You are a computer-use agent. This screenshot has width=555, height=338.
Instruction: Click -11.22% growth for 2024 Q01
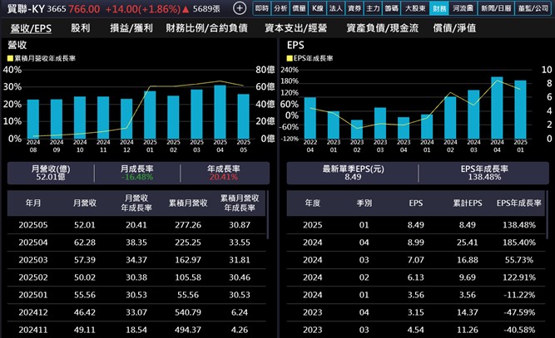click(x=519, y=295)
